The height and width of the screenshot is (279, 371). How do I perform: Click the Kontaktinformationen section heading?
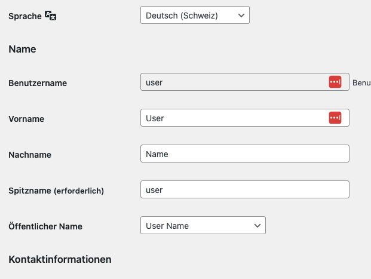point(60,259)
